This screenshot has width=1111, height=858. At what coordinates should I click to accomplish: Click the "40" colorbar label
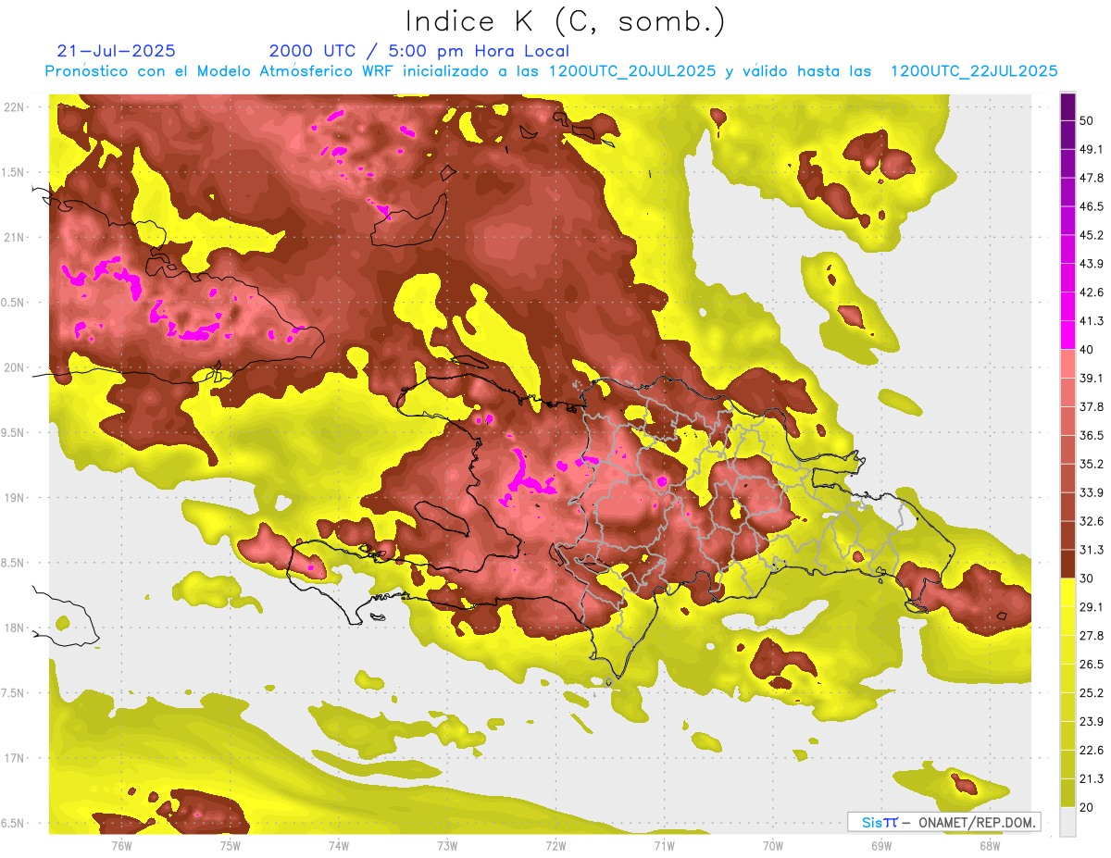tap(1087, 350)
